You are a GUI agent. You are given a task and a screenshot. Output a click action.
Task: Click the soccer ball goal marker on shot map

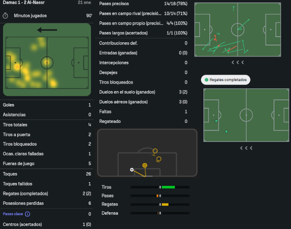pos(132,169)
